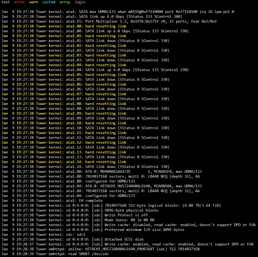Viewport: 258px width, 257px height.
Task: Select '[sdc] 4096-byte physical blocks' line
Action: tap(80, 210)
